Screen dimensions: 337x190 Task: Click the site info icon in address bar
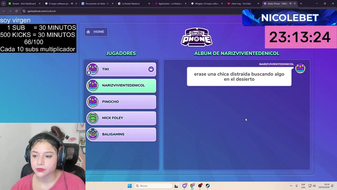[x=24, y=11]
